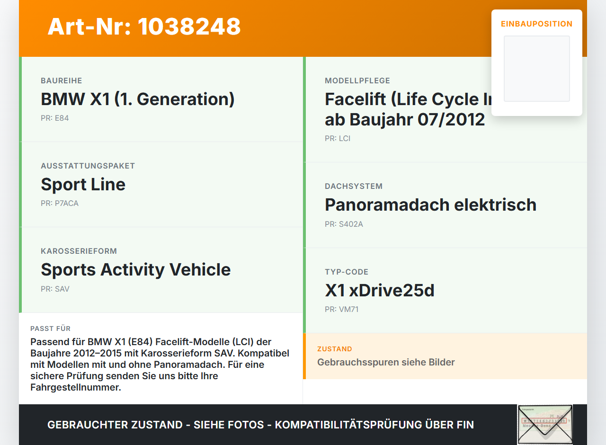Click the envelope icon with VIN document
Screen dimensions: 606x445
tap(545, 424)
